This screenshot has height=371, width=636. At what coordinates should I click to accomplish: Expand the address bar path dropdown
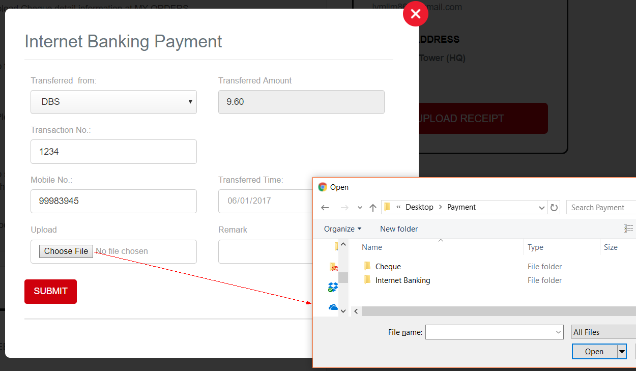coord(541,208)
